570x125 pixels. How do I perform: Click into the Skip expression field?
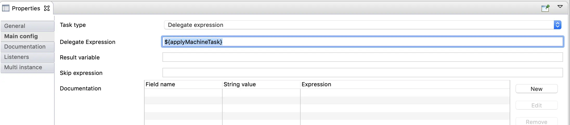click(362, 73)
